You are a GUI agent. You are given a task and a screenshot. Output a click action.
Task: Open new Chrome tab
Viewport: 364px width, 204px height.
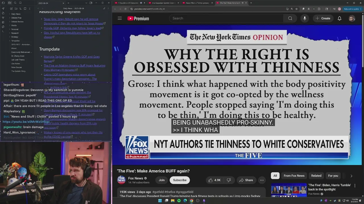pos(251,3)
